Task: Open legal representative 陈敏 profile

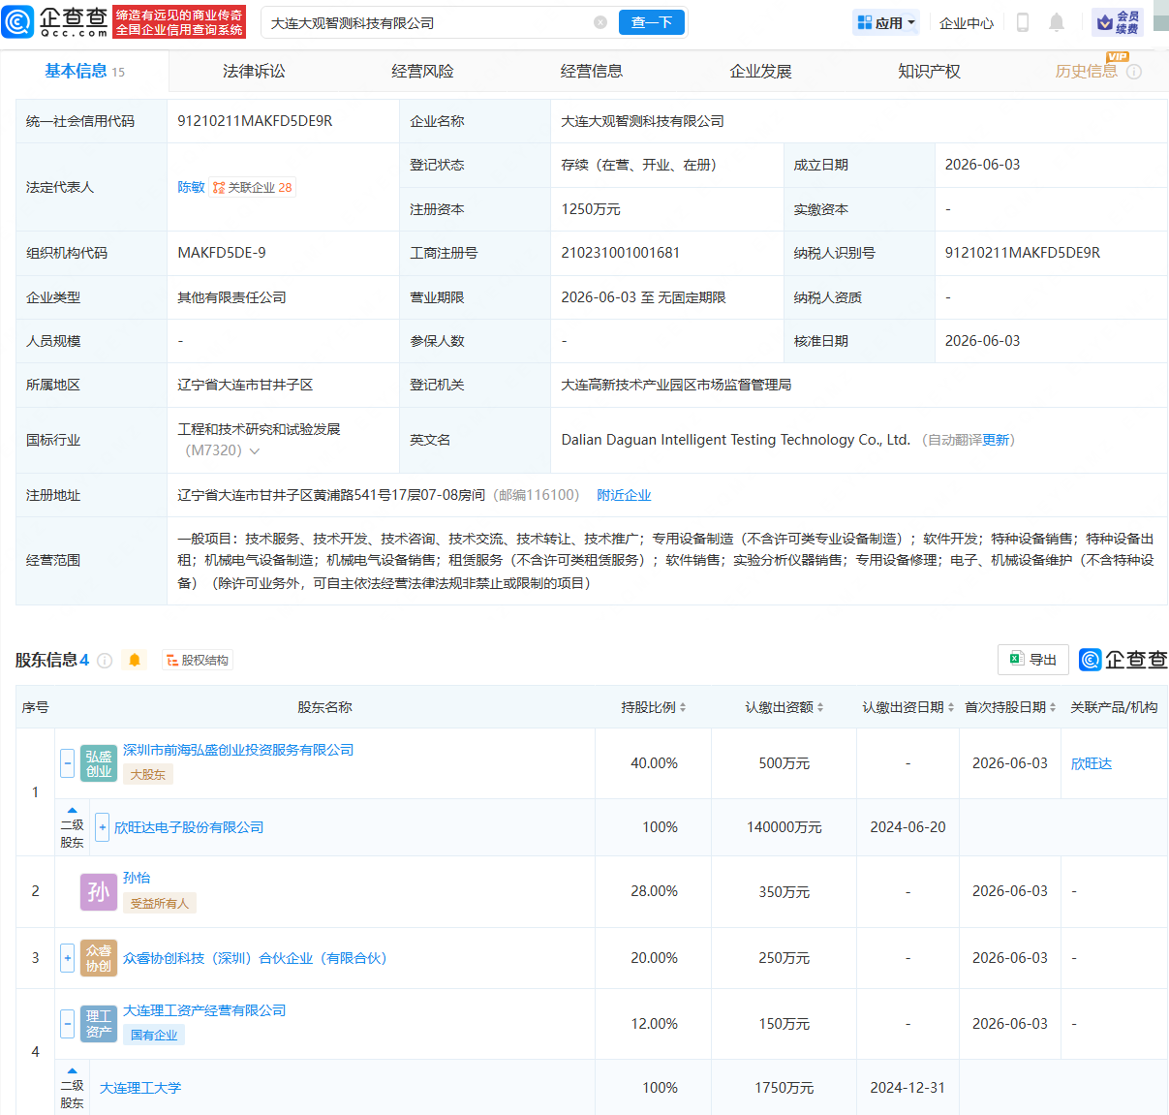Action: click(x=191, y=187)
